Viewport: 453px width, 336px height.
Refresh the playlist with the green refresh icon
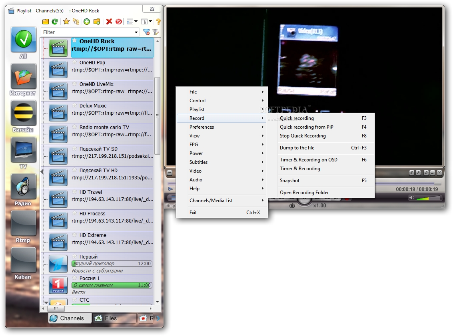pyautogui.click(x=55, y=21)
